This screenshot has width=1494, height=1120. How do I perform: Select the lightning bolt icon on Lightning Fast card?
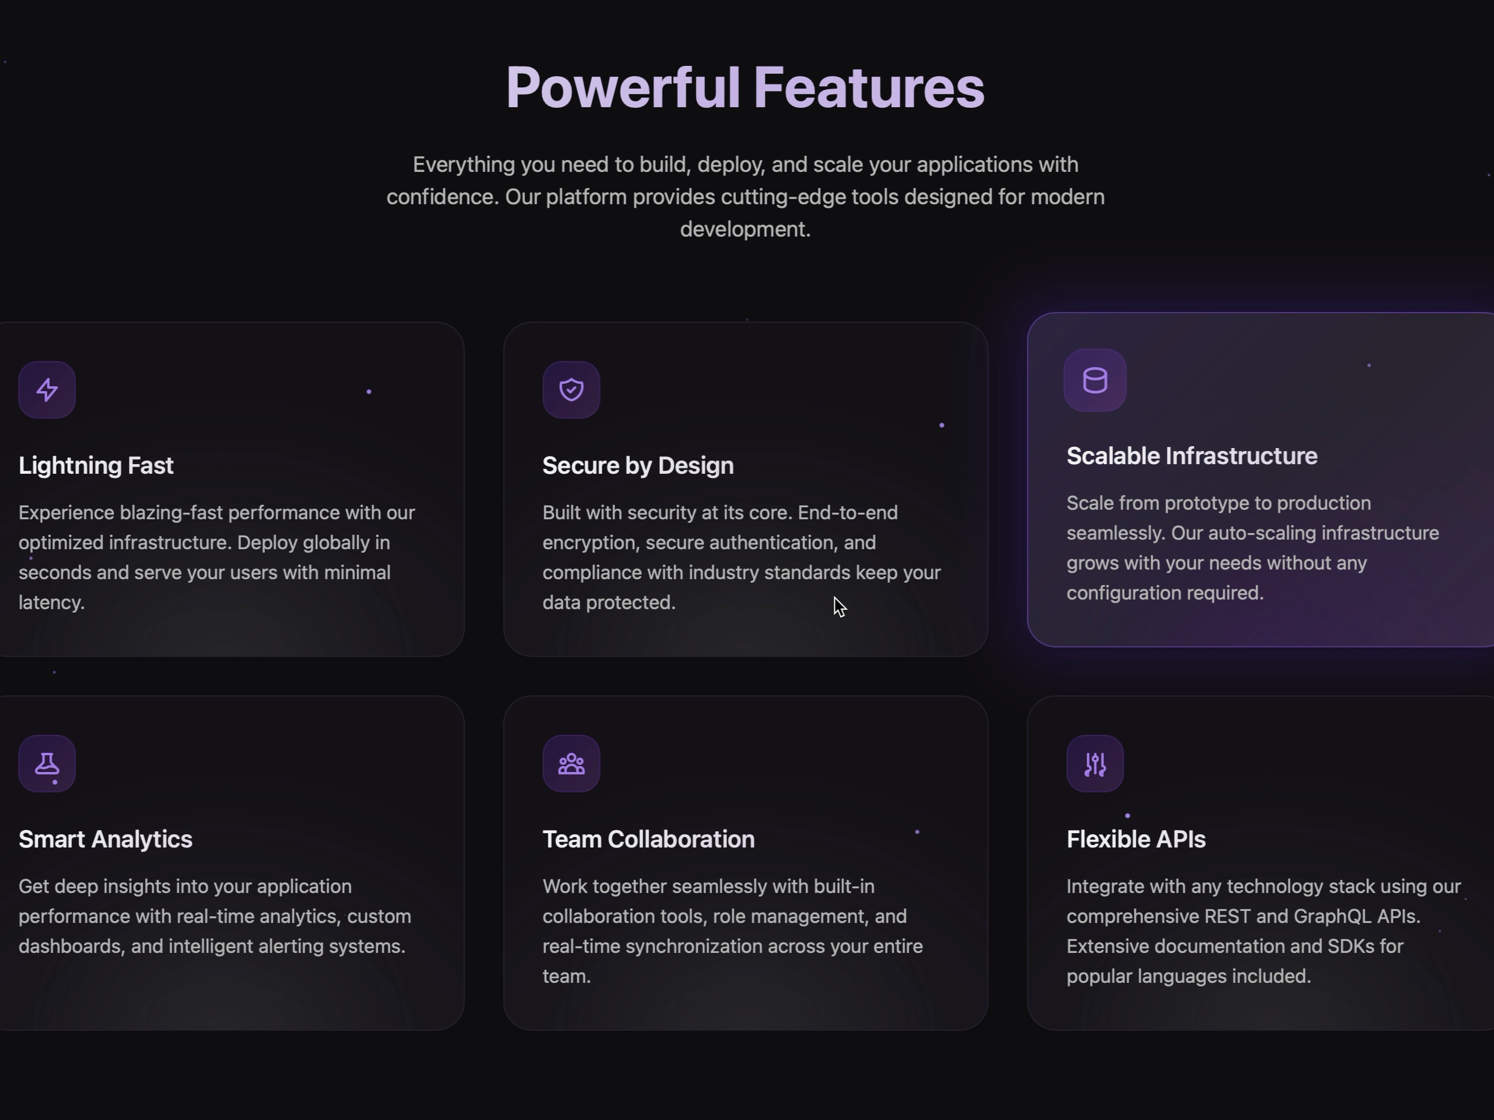pyautogui.click(x=47, y=389)
